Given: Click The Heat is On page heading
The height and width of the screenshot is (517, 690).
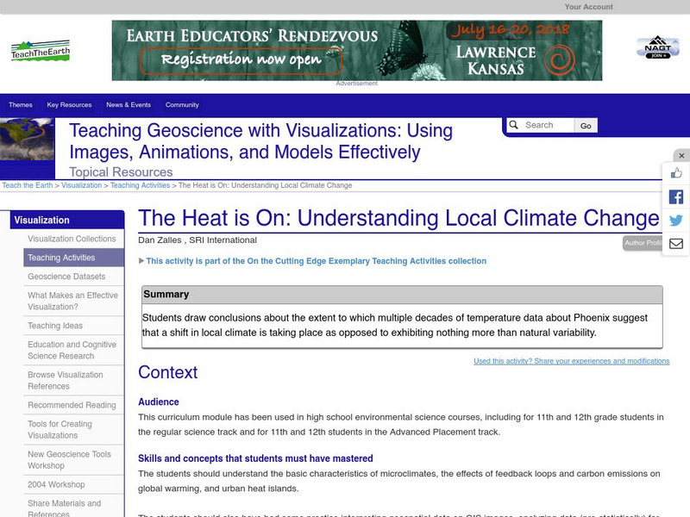Looking at the screenshot, I should point(398,218).
